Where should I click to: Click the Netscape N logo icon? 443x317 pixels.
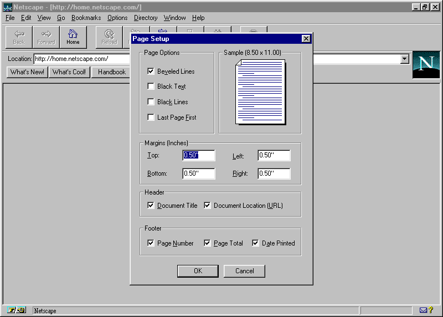(426, 64)
